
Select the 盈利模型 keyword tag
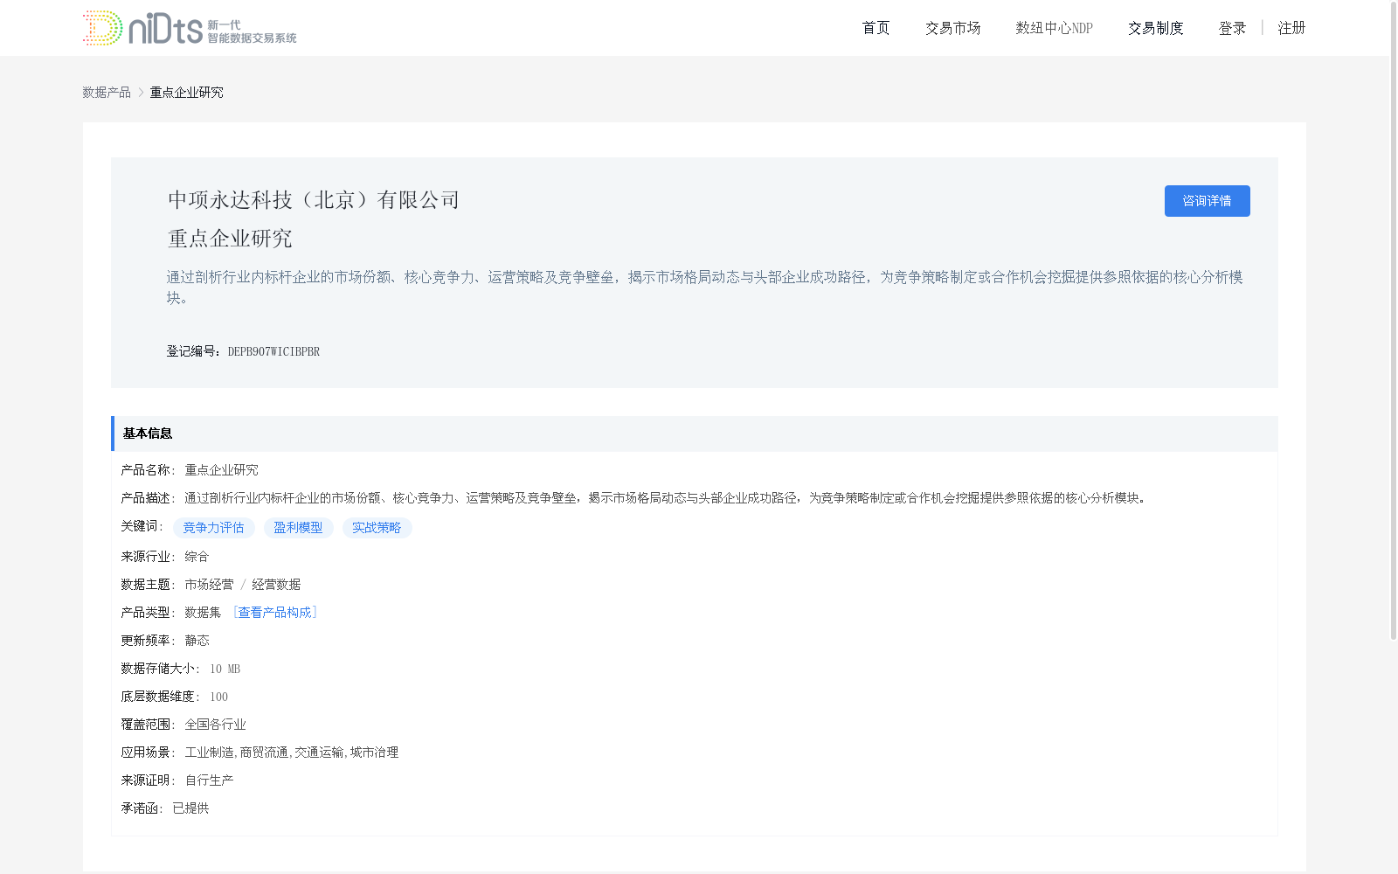coord(298,528)
